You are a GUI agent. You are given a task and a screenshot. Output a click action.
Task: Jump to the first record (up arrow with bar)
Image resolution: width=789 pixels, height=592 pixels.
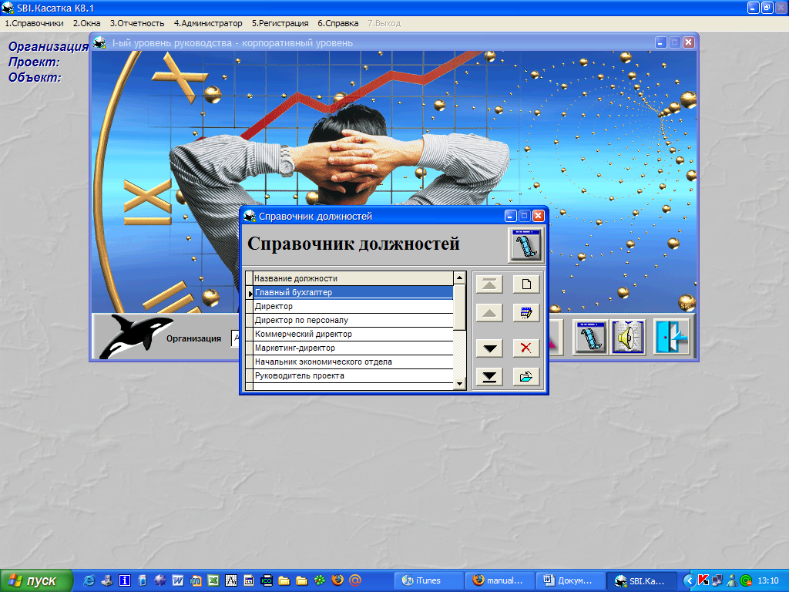[489, 284]
